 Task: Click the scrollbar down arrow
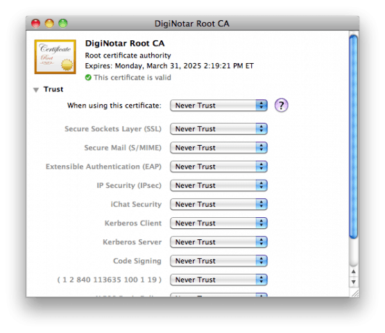click(x=354, y=282)
